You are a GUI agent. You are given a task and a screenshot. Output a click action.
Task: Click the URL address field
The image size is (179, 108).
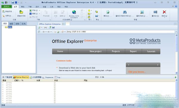click(x=121, y=32)
